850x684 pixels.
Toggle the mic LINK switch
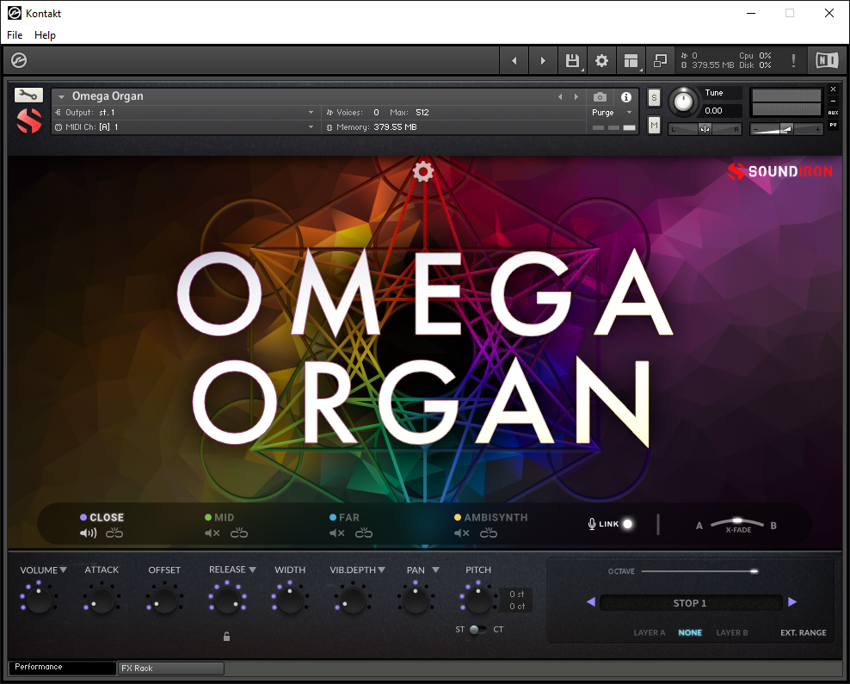[x=628, y=524]
